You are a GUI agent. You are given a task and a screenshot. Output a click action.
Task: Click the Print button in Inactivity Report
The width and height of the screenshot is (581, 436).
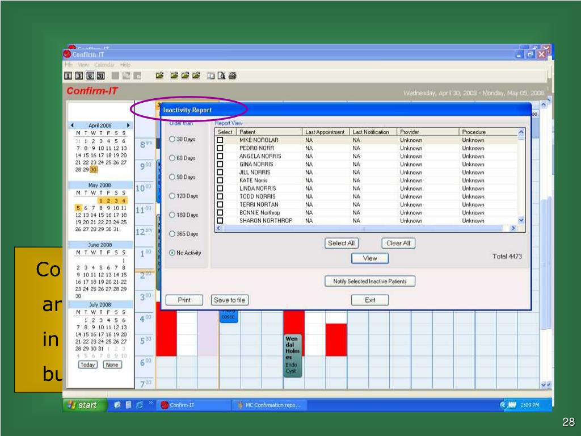tap(184, 300)
